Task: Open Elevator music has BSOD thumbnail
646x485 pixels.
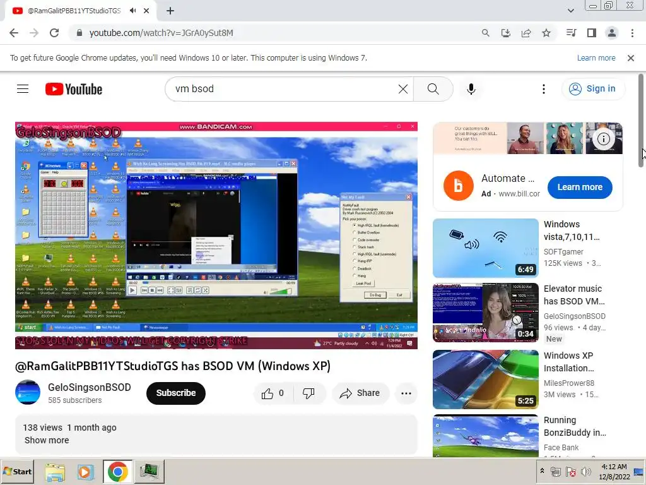Action: [485, 312]
